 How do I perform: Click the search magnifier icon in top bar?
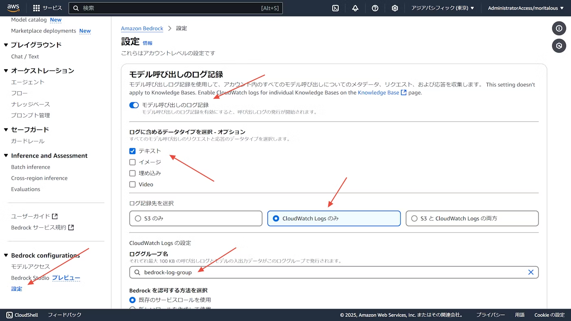(x=76, y=8)
